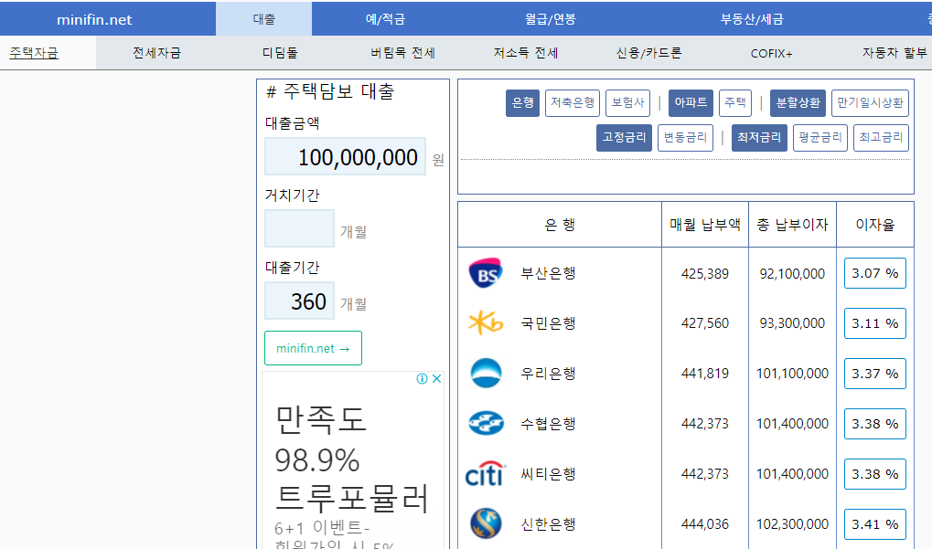Show 평균금리 rates
The image size is (932, 549).
820,138
